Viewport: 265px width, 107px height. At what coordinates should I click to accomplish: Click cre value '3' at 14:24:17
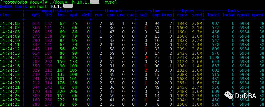pyautogui.click(x=123, y=70)
